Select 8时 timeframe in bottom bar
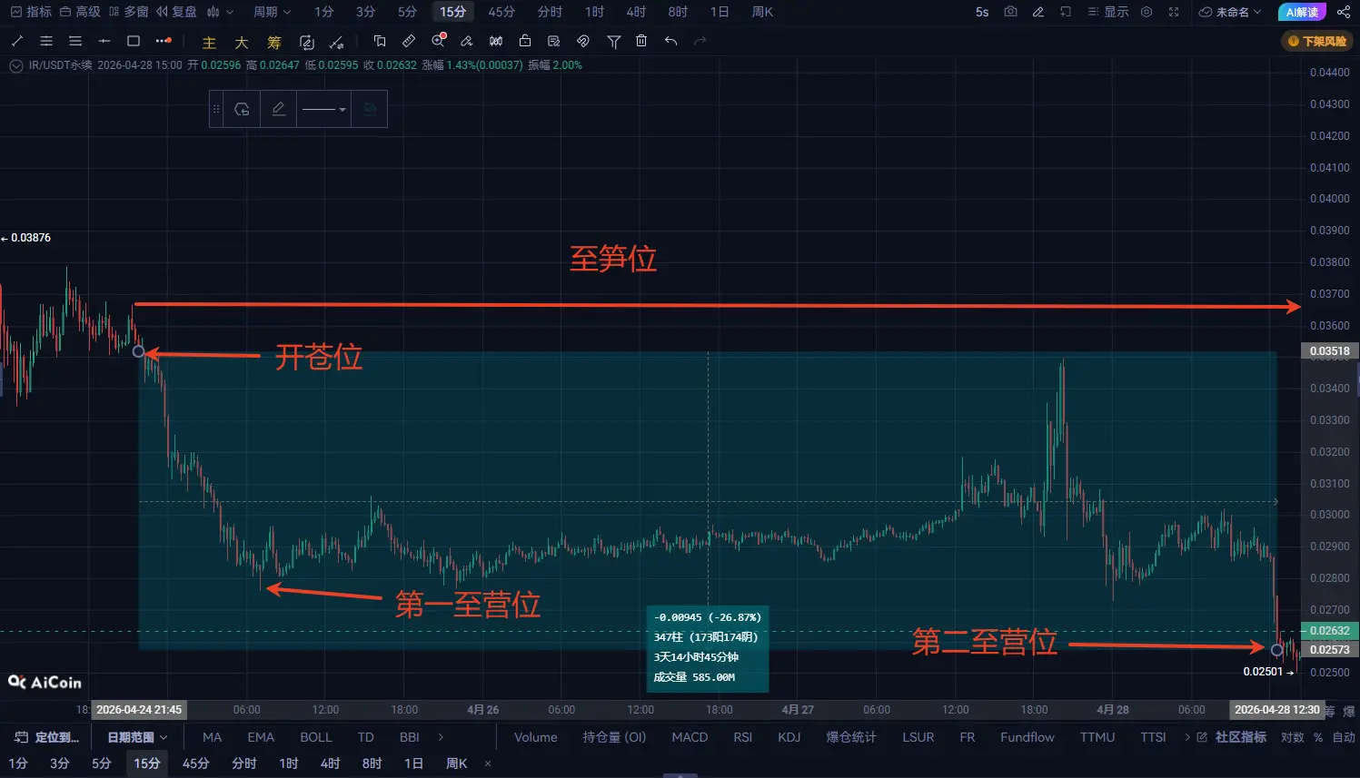The width and height of the screenshot is (1360, 778). (372, 763)
